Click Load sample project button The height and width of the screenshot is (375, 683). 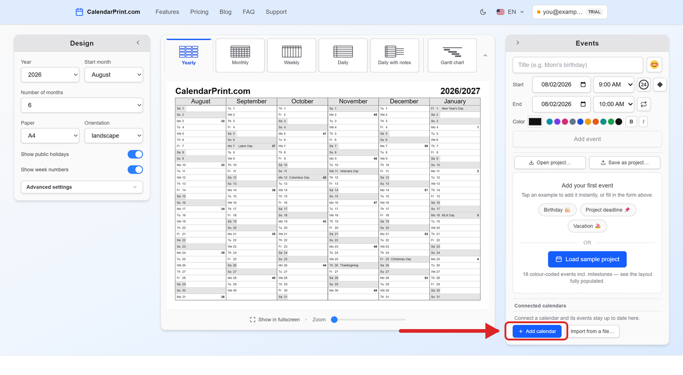[587, 259]
